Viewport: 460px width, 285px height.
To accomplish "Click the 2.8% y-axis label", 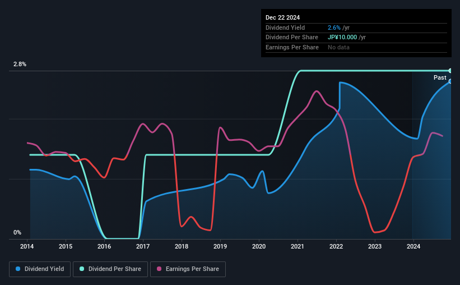I will (20, 64).
